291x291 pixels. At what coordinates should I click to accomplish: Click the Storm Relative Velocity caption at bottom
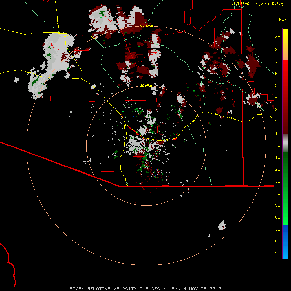pyautogui.click(x=147, y=289)
